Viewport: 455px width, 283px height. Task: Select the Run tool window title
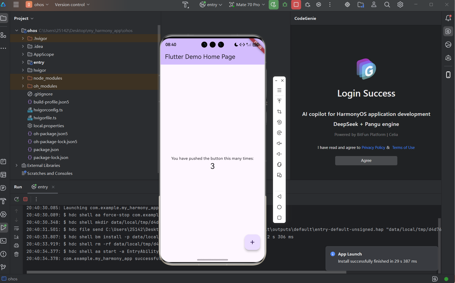(18, 187)
